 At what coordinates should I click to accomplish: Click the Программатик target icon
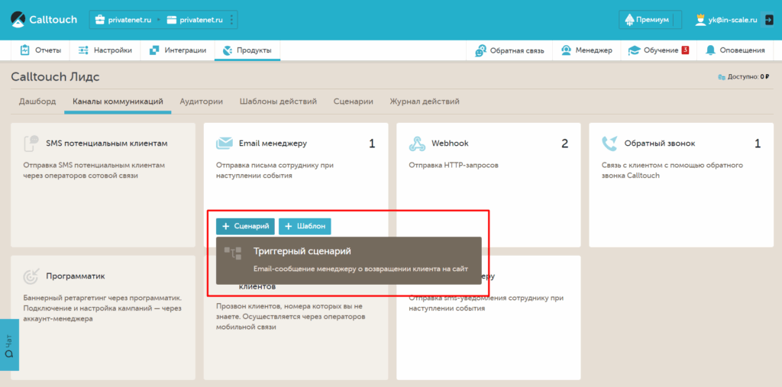[x=31, y=276]
